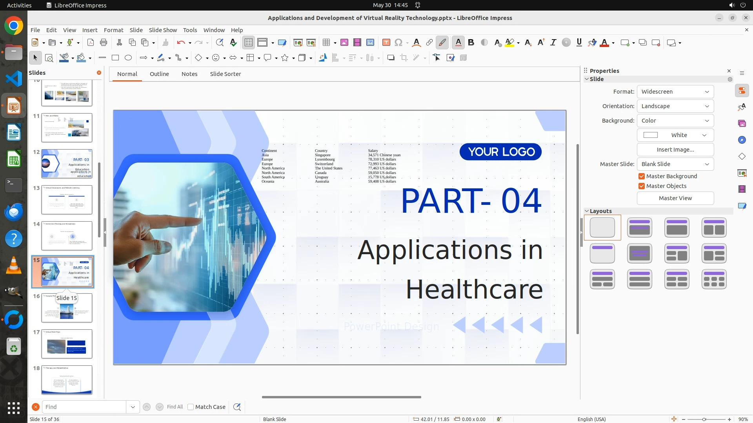Collapse the Layouts section

[587, 211]
